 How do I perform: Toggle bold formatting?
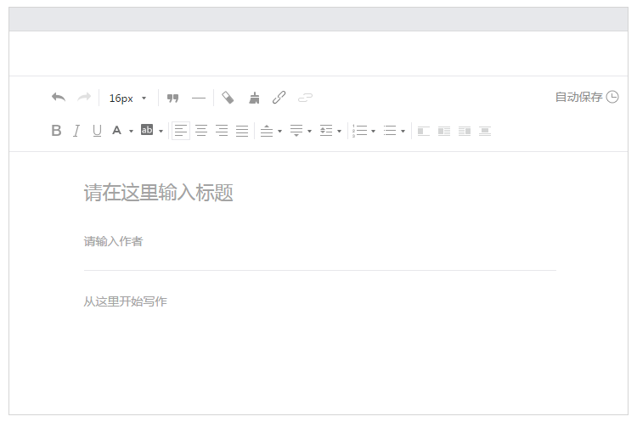(x=56, y=131)
